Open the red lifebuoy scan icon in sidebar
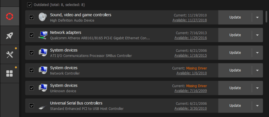Viewport: 269px width, 117px height. tap(10, 17)
